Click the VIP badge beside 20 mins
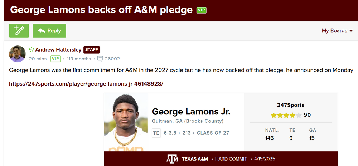Viewport: 358px width, 166px height. 55,59
